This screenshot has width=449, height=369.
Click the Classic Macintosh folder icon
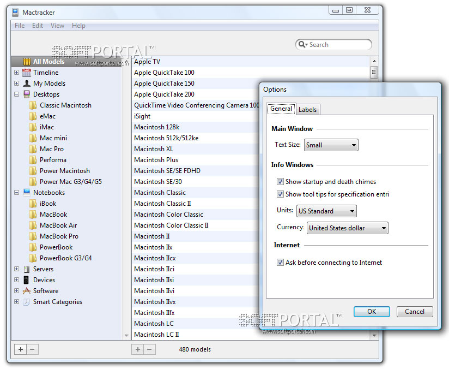(x=33, y=105)
